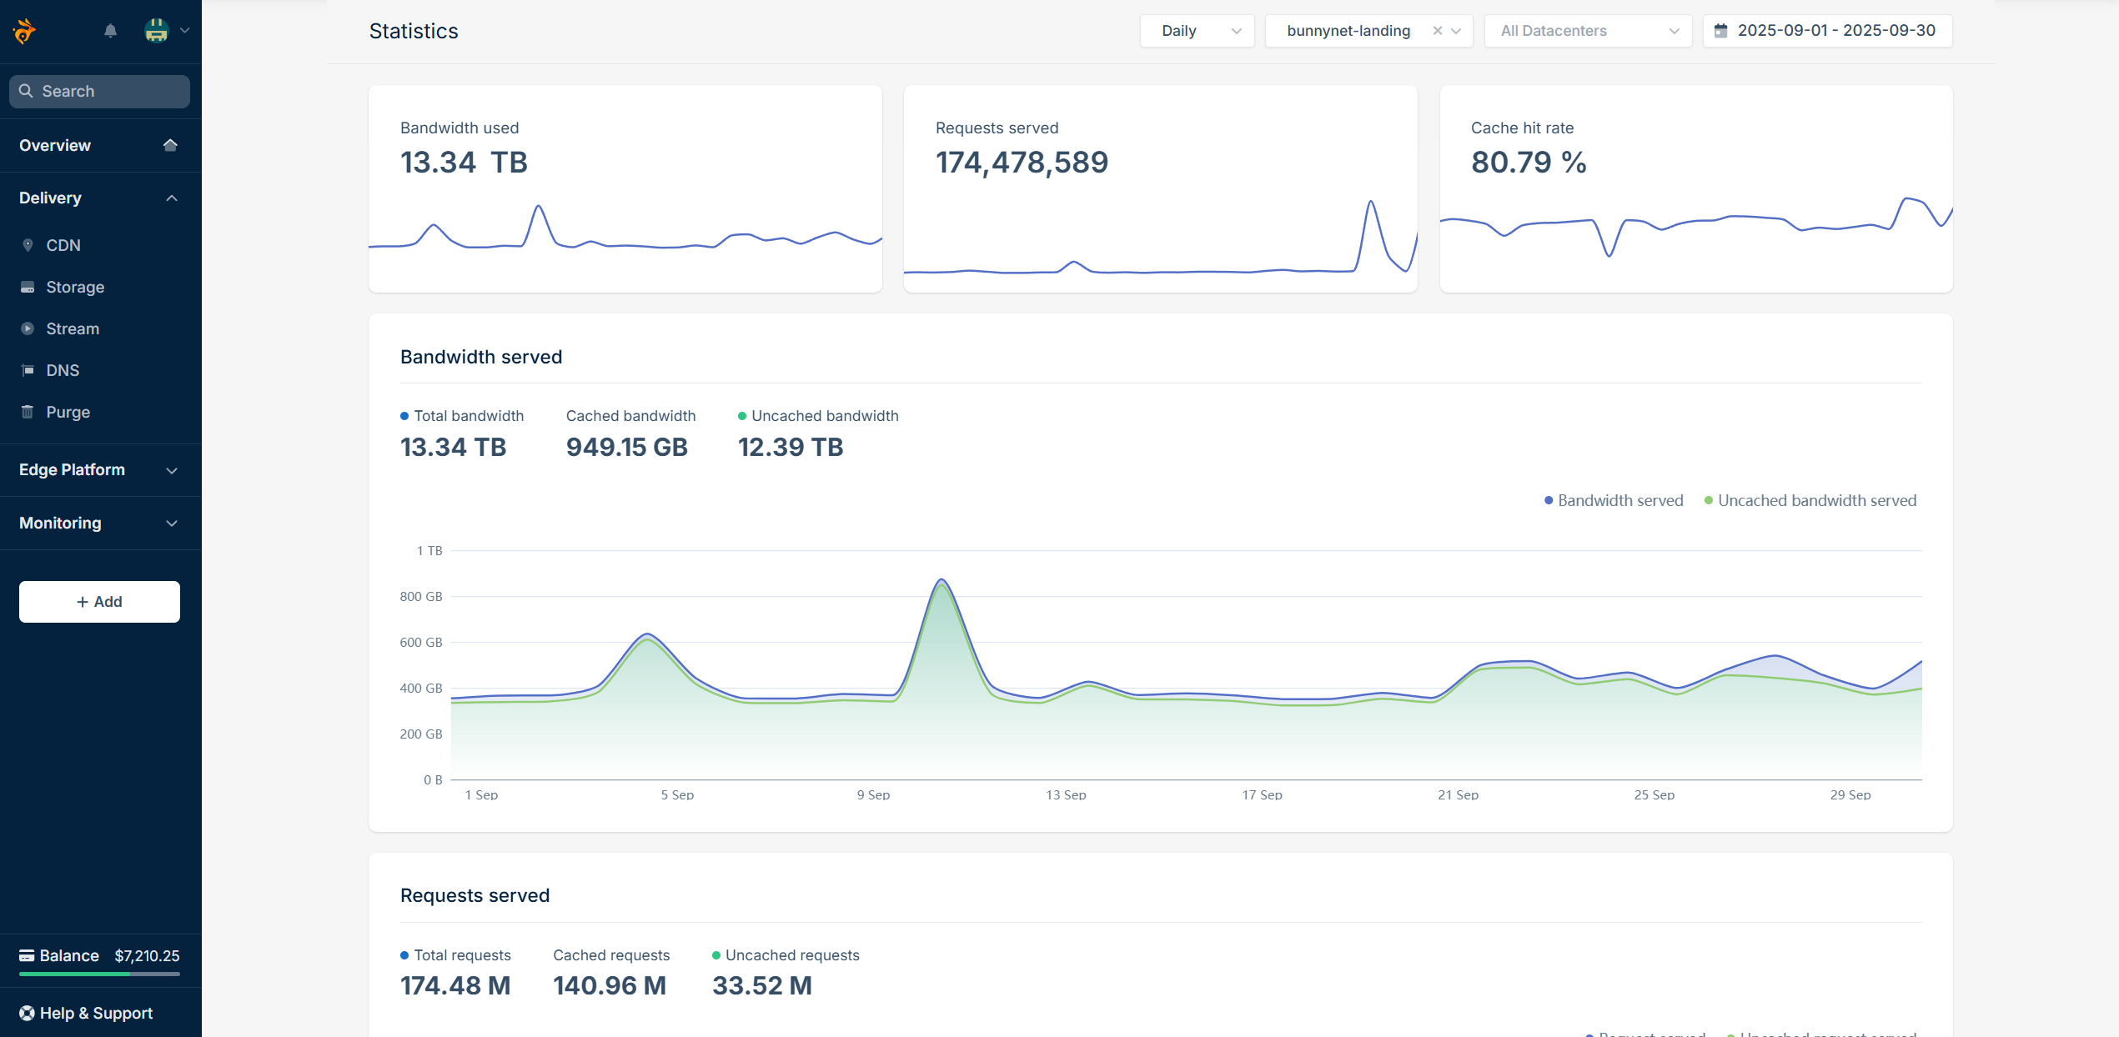Click the bunny.net logo icon
The width and height of the screenshot is (2119, 1037).
[24, 31]
